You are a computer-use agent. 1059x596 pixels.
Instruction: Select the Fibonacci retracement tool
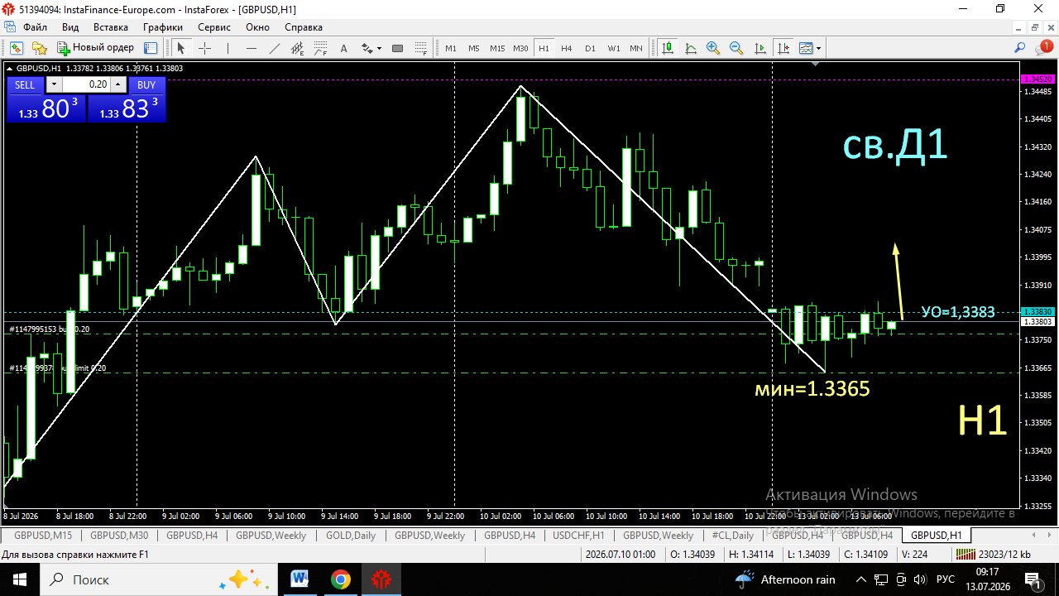321,48
